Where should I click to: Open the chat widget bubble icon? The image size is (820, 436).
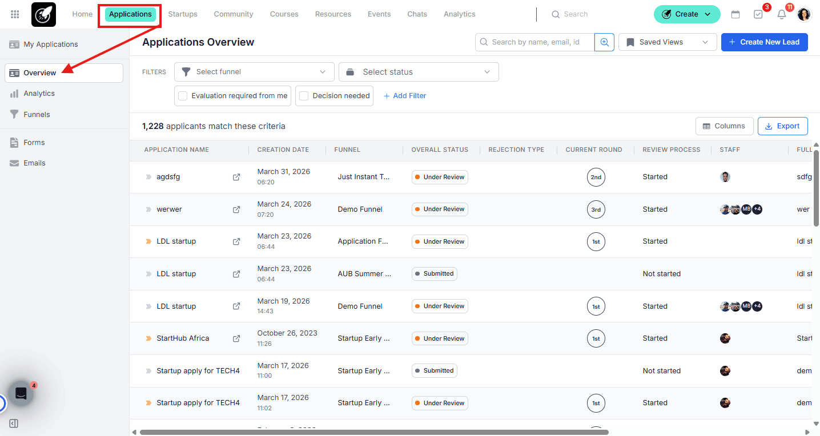click(21, 394)
